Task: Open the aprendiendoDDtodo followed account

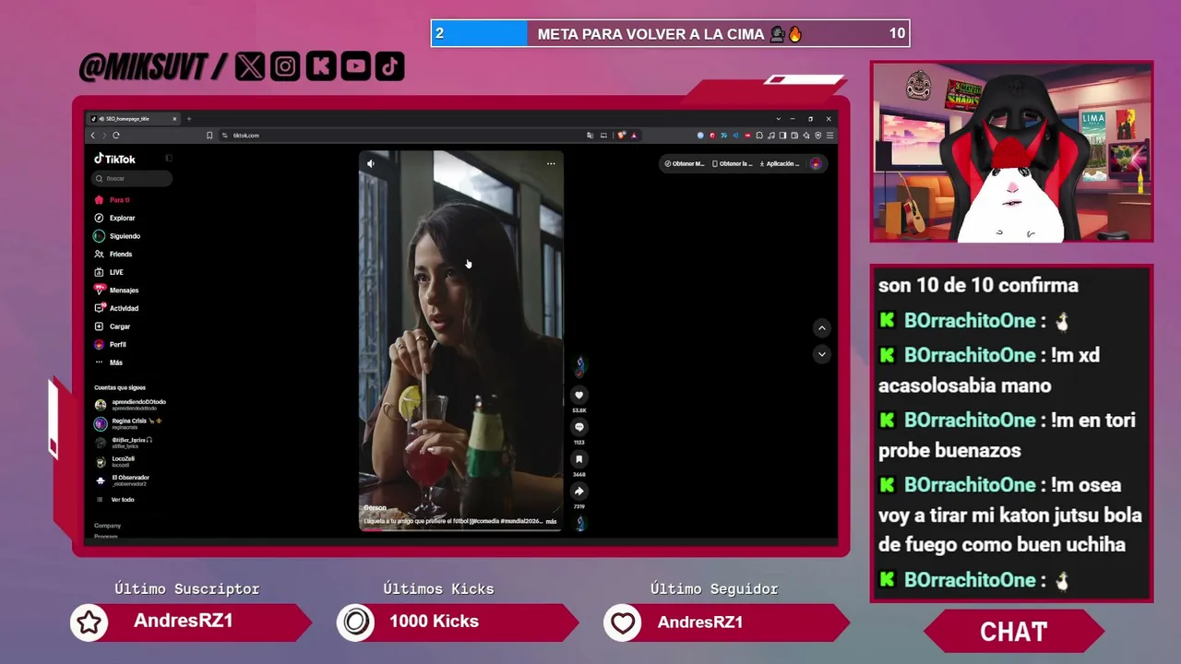Action: (x=131, y=405)
